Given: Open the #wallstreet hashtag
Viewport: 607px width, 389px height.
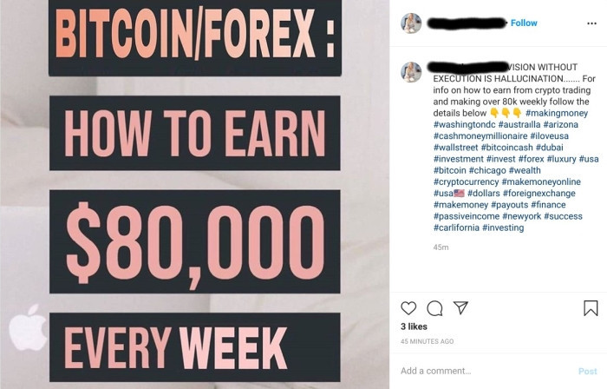Looking at the screenshot, I should click(x=455, y=148).
